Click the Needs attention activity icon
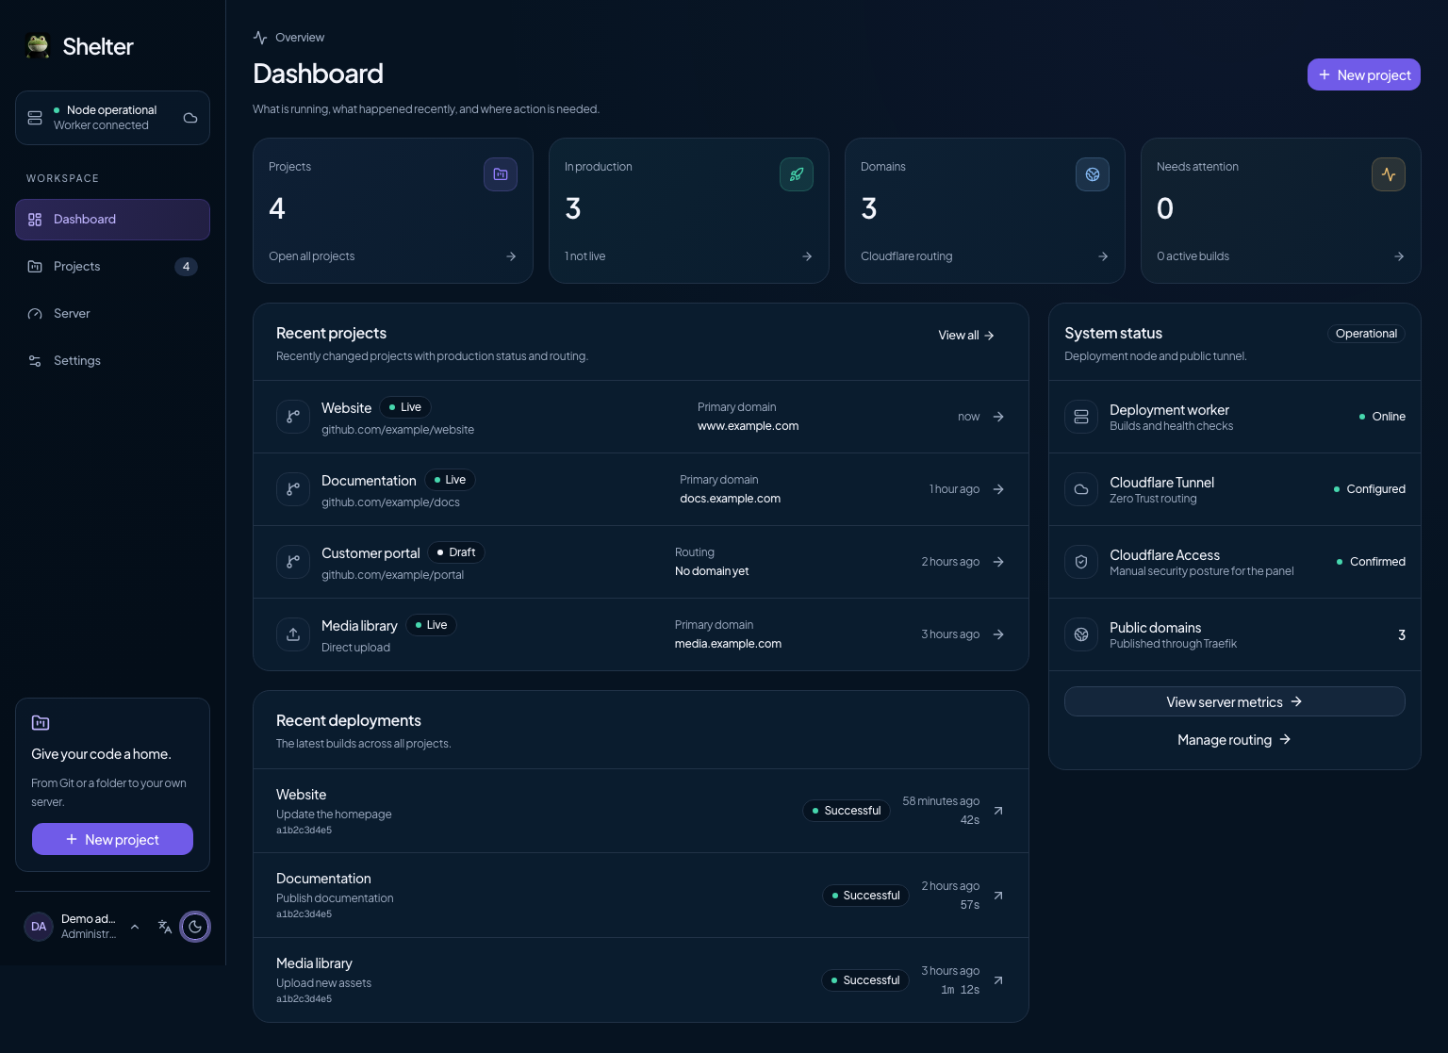The height and width of the screenshot is (1053, 1448). coord(1389,174)
